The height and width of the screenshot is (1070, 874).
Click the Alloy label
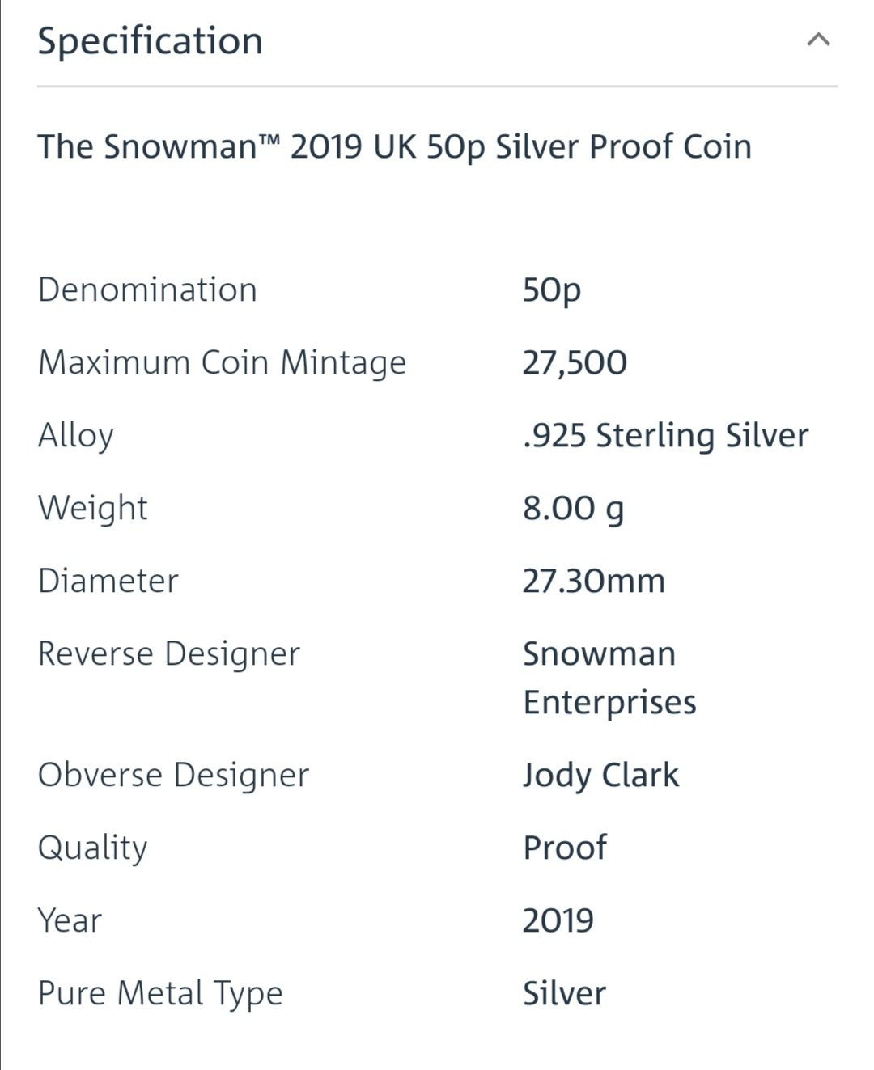76,436
